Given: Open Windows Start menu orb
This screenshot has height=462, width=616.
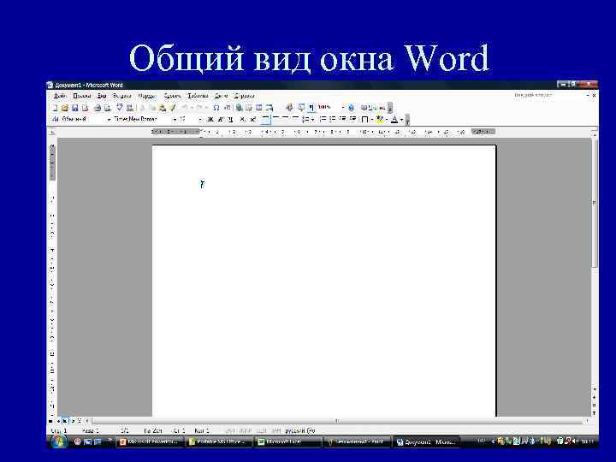Looking at the screenshot, I should point(59,441).
